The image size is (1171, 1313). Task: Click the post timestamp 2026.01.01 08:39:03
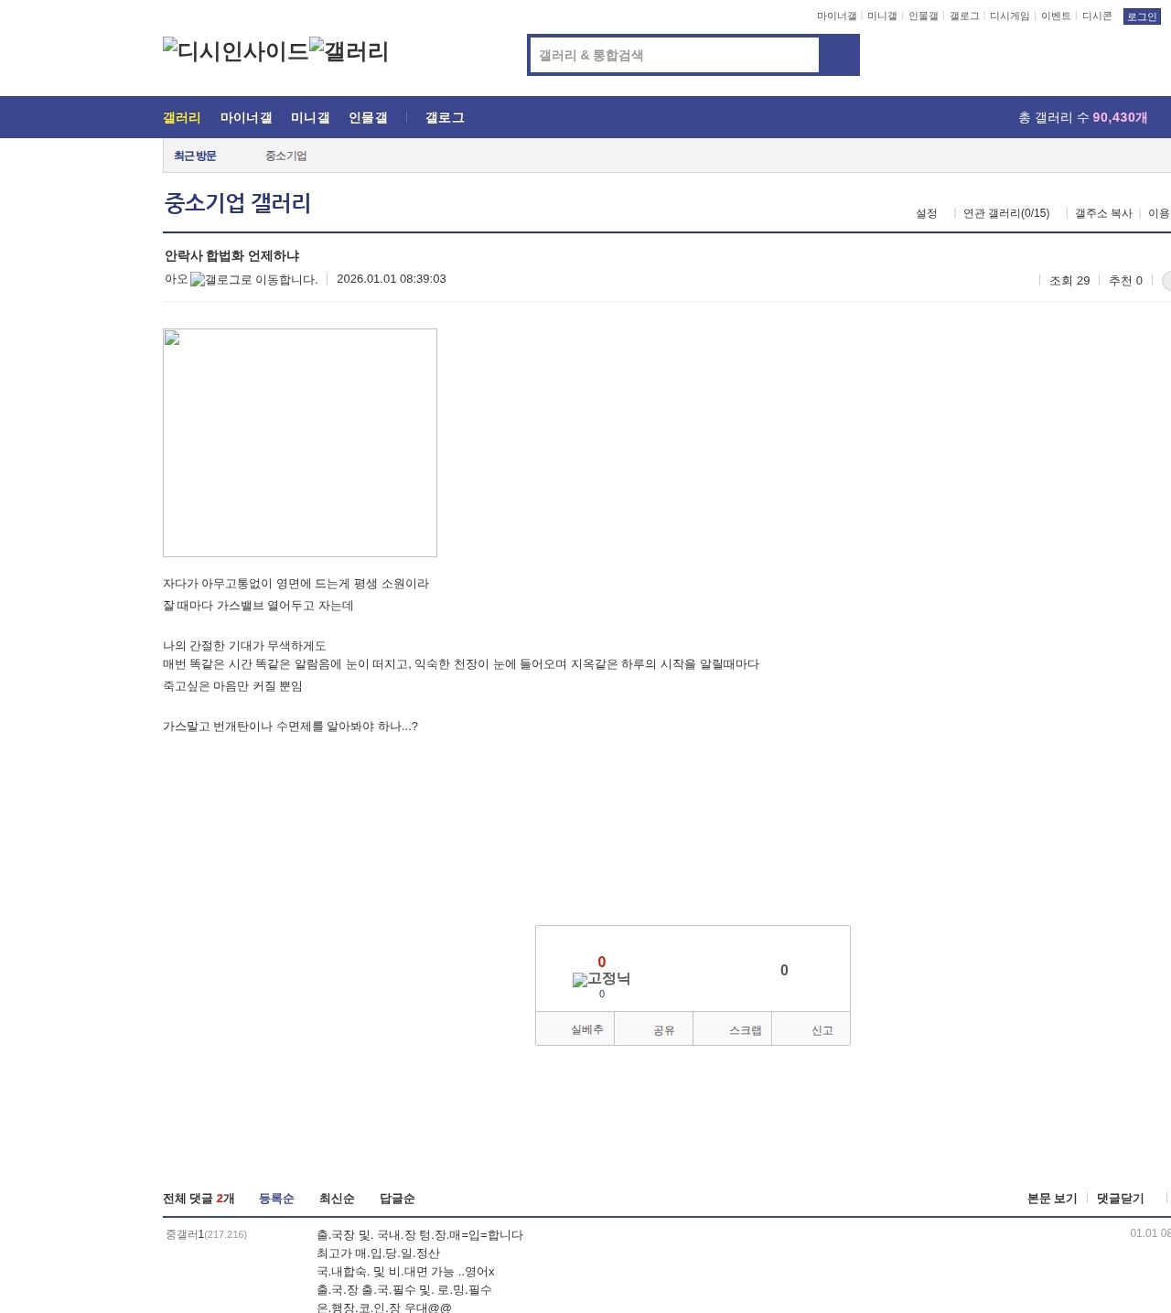(392, 279)
